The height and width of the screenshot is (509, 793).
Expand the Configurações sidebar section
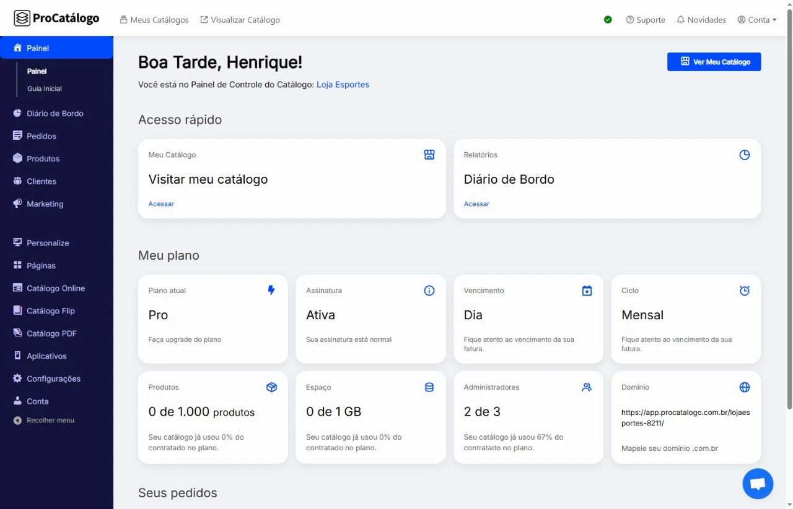53,379
